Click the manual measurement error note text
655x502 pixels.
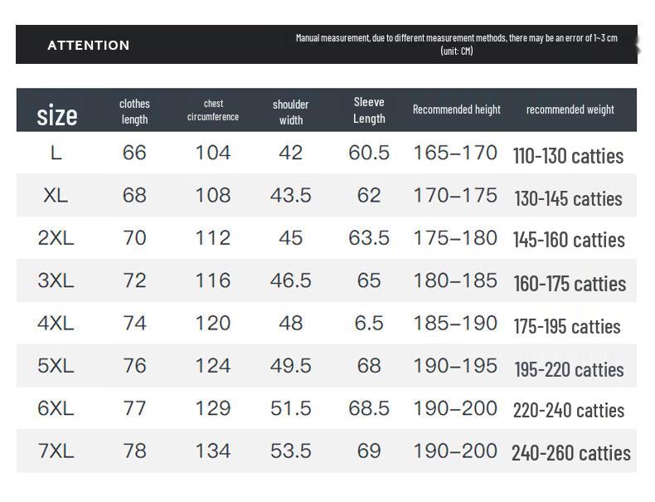tap(456, 44)
